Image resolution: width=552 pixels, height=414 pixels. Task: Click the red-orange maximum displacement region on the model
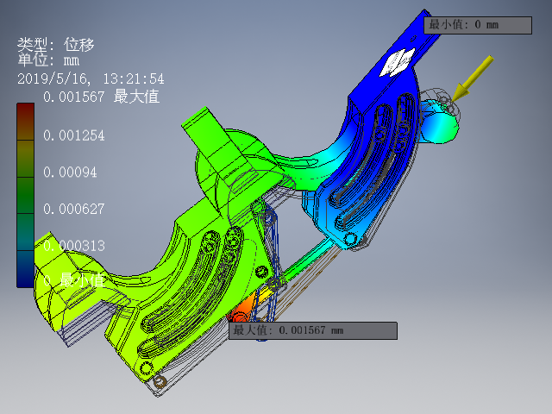(x=243, y=310)
